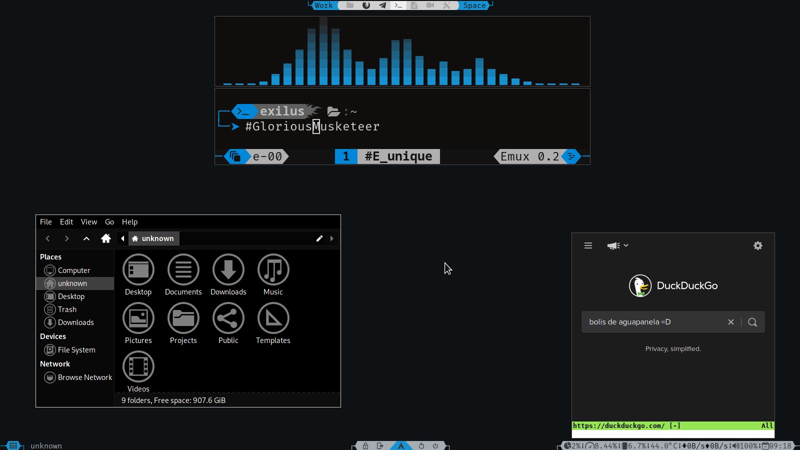Viewport: 800px width, 450px height.
Task: Open the Go menu in file manager
Action: click(x=109, y=222)
